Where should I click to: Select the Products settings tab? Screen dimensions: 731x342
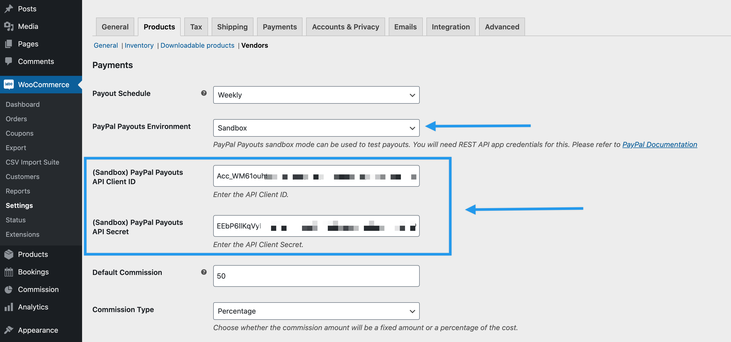pyautogui.click(x=159, y=27)
